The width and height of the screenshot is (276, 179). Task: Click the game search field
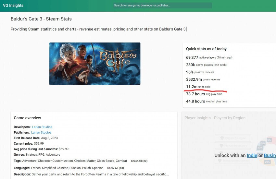point(162,6)
